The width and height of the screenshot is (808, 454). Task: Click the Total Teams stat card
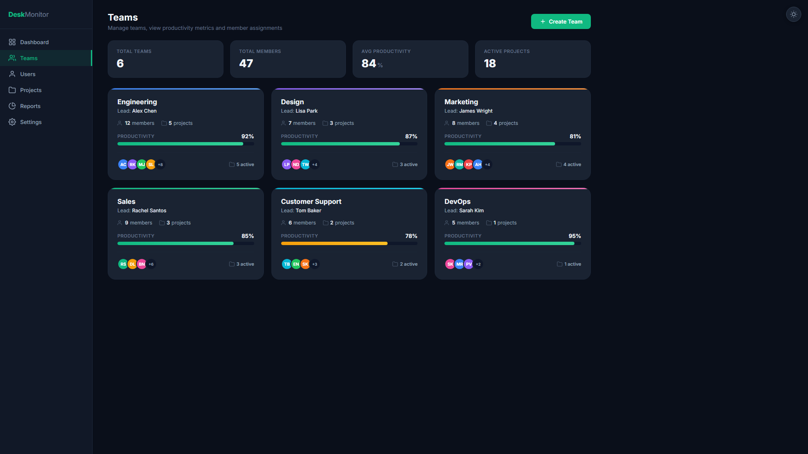pos(165,59)
